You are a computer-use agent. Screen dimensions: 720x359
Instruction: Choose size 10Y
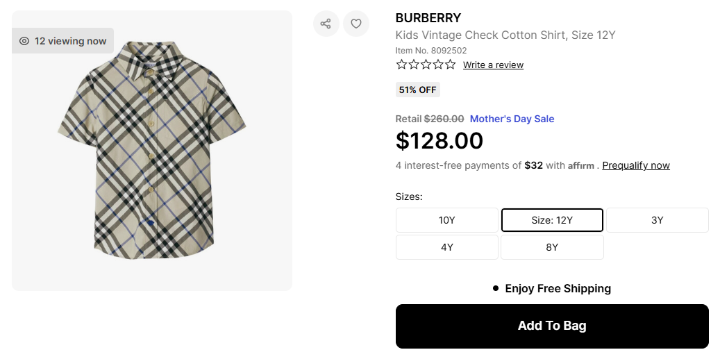446,220
